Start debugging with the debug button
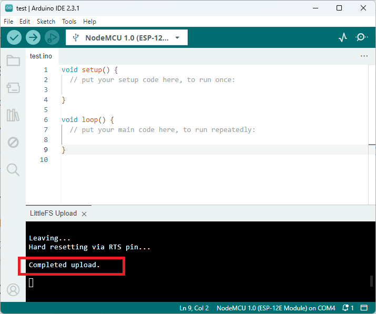376x314 pixels. click(x=52, y=37)
